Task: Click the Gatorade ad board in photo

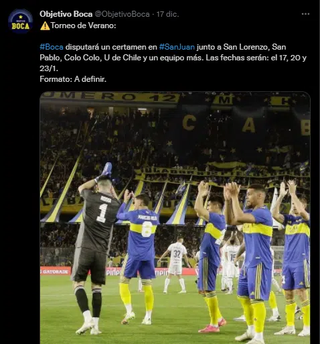Action: [x=56, y=271]
